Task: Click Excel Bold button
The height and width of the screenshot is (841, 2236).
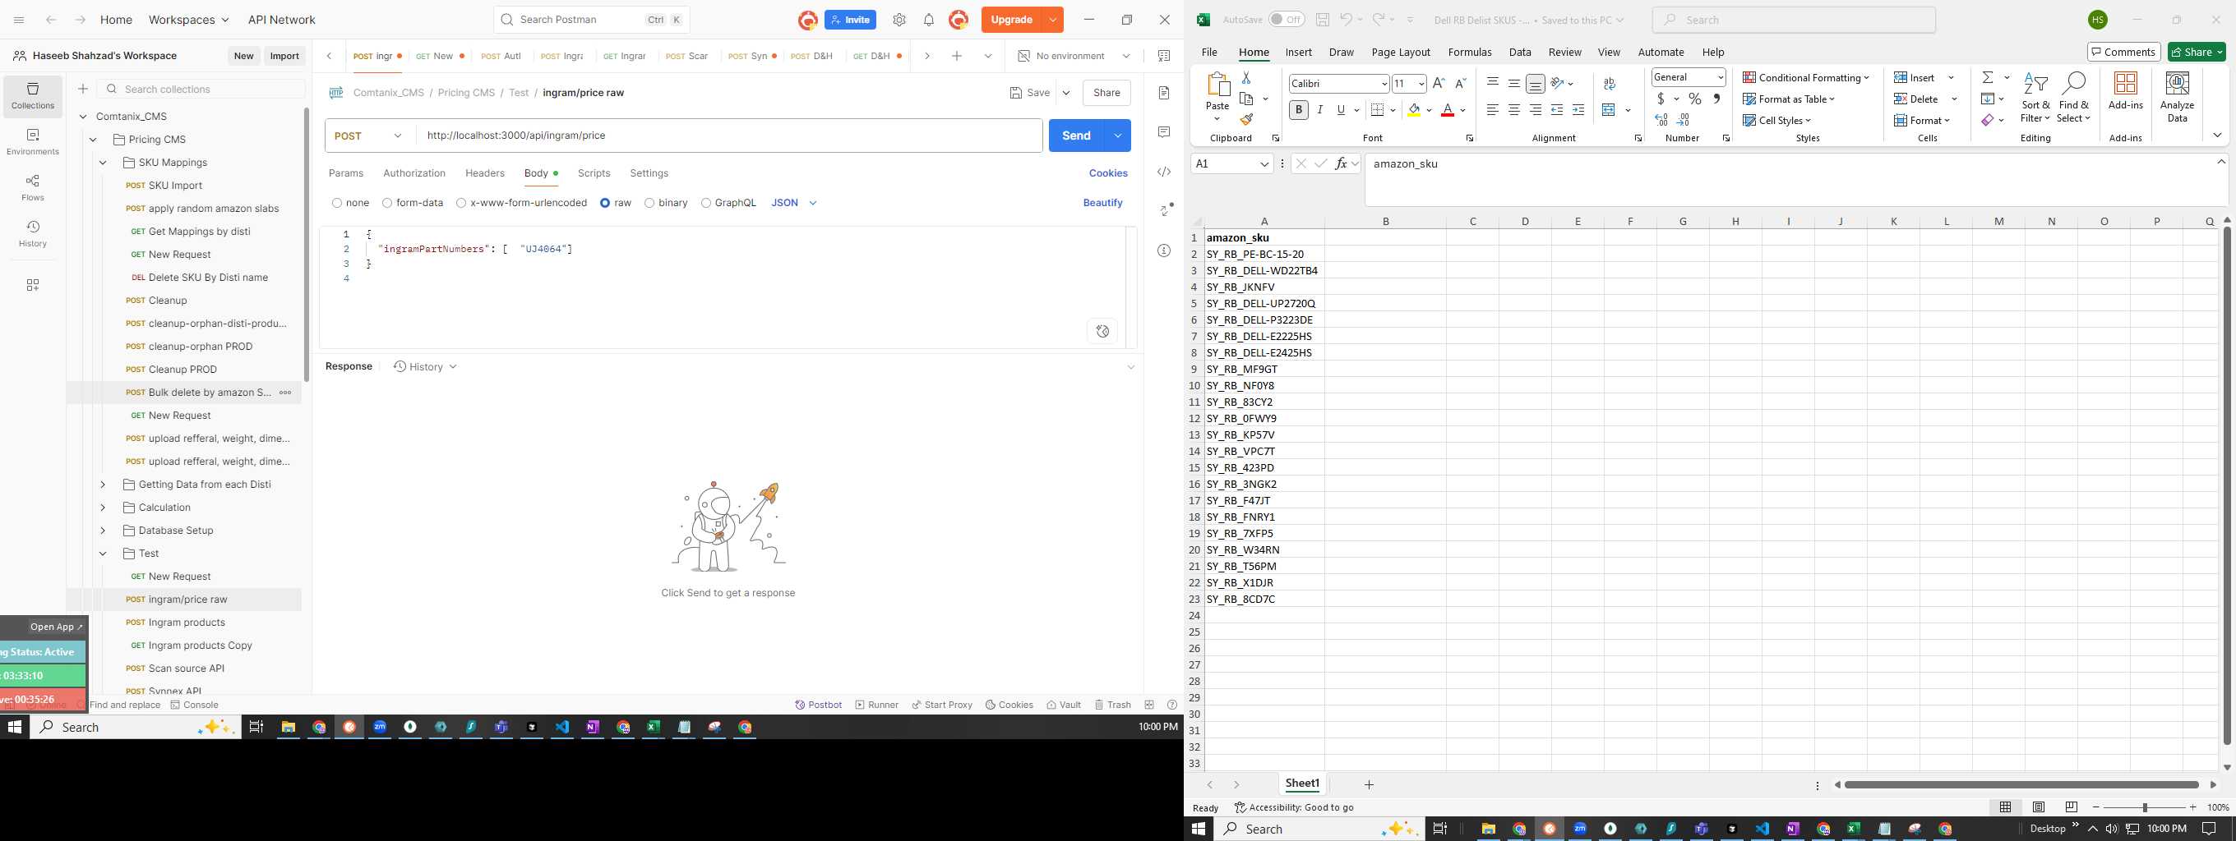Action: coord(1299,110)
